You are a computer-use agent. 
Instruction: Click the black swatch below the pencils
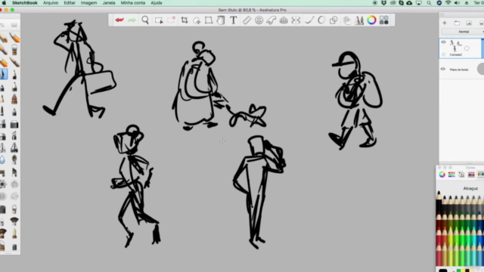[x=443, y=270]
